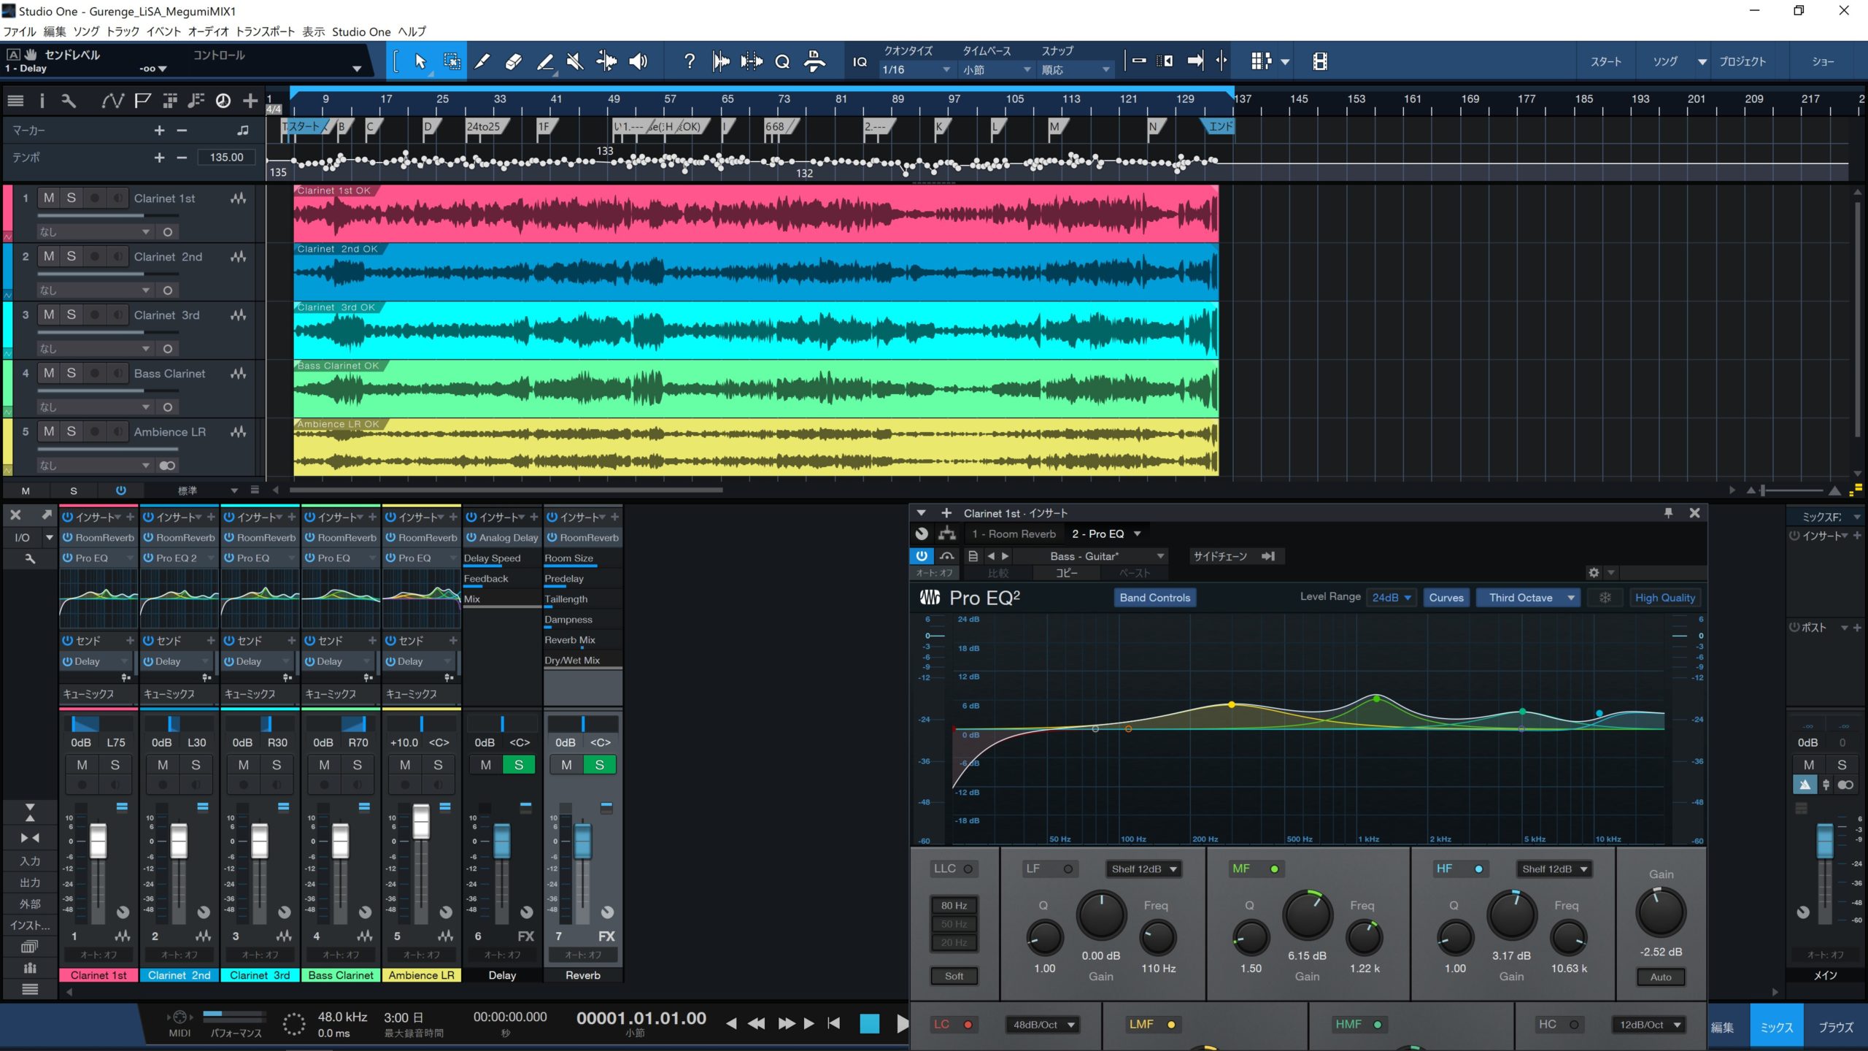Disable solo on Delay mixer channel
The image size is (1868, 1051).
tap(519, 765)
